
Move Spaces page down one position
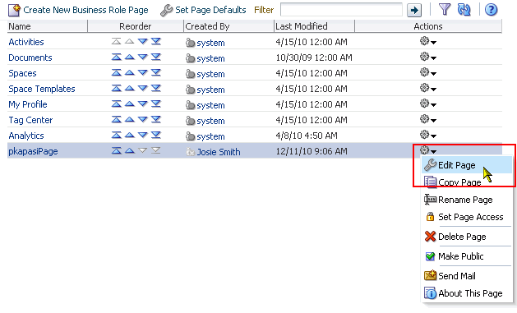[143, 72]
